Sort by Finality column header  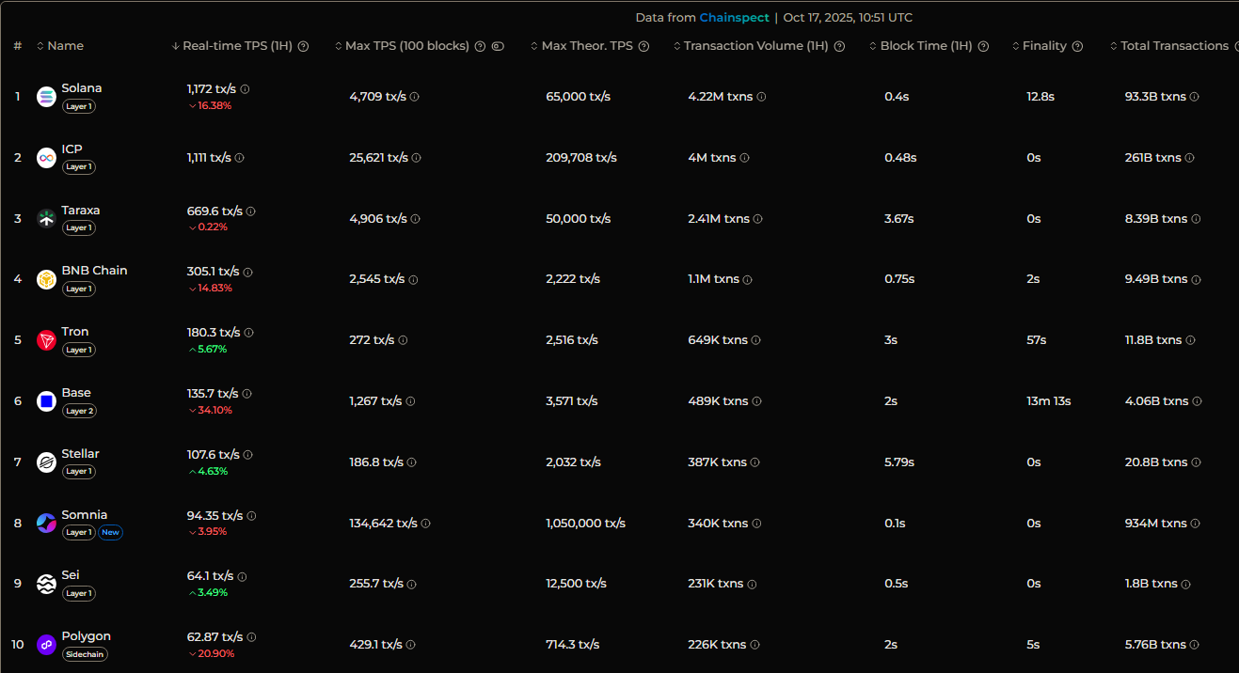[1043, 46]
